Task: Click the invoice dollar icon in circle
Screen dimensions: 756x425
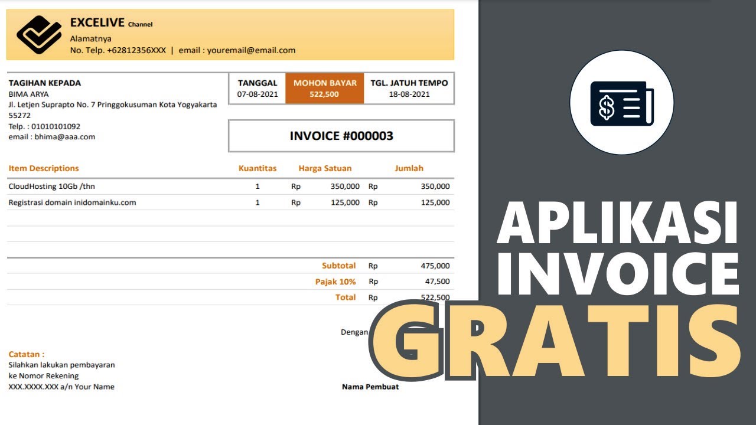Action: (622, 103)
